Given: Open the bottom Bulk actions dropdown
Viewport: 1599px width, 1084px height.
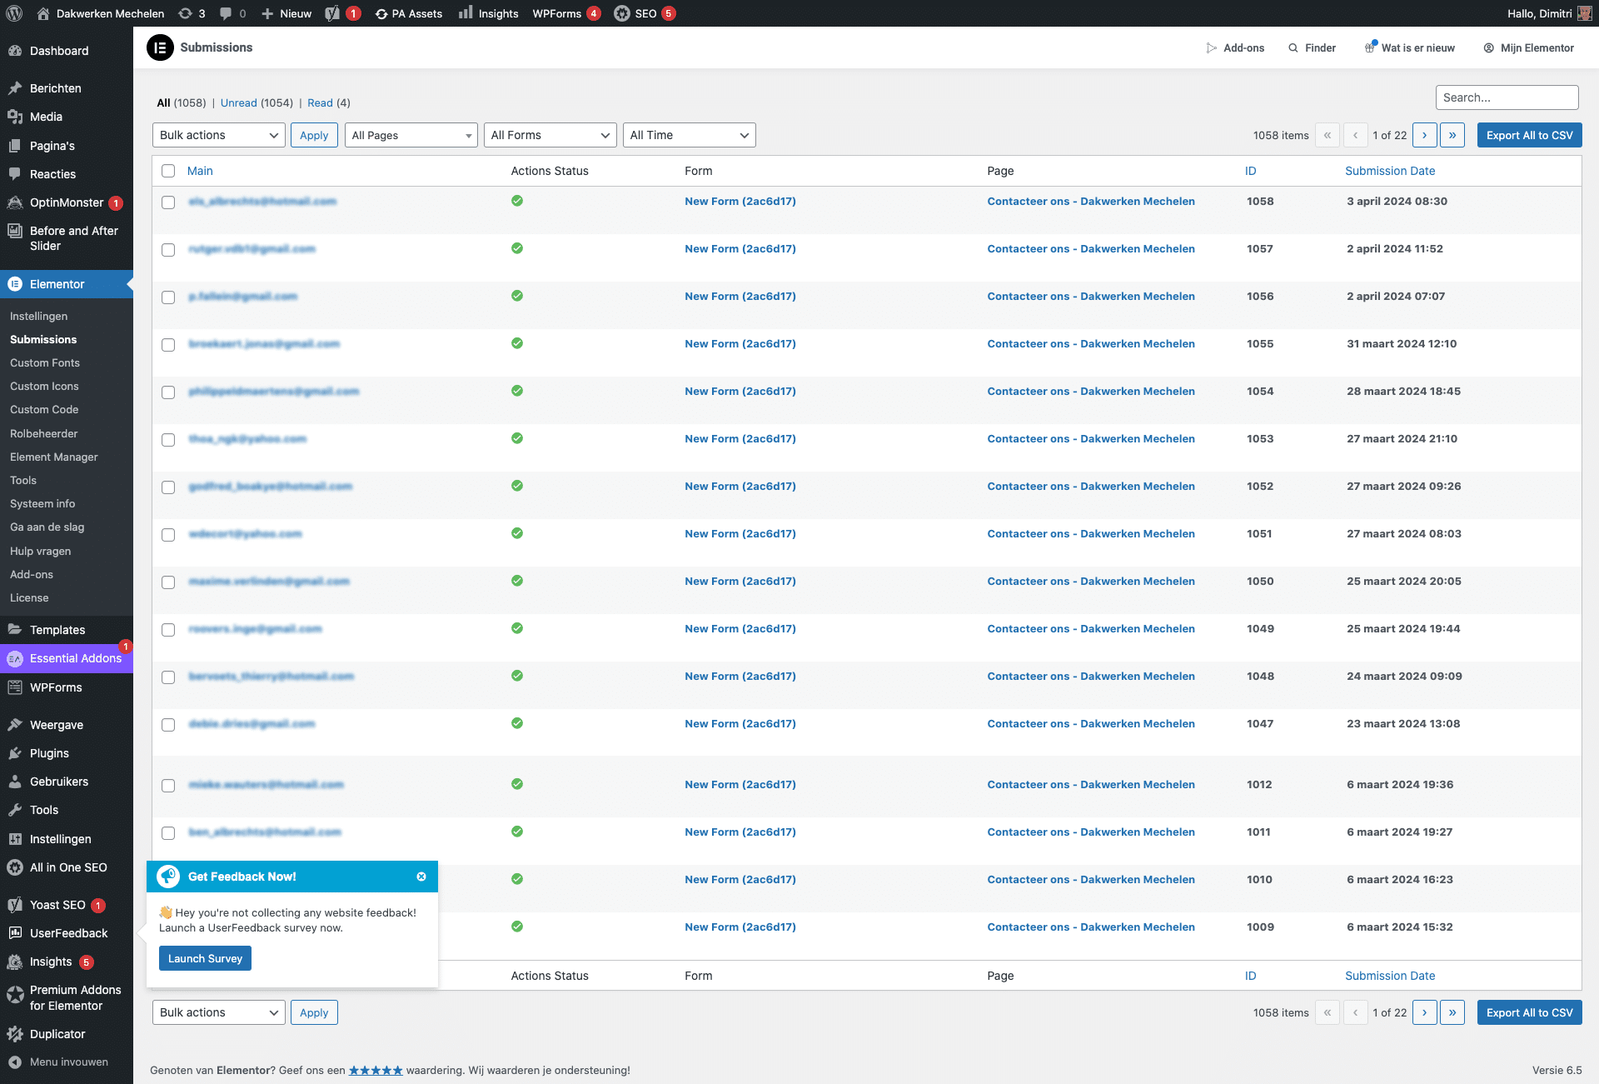Looking at the screenshot, I should pyautogui.click(x=219, y=1012).
